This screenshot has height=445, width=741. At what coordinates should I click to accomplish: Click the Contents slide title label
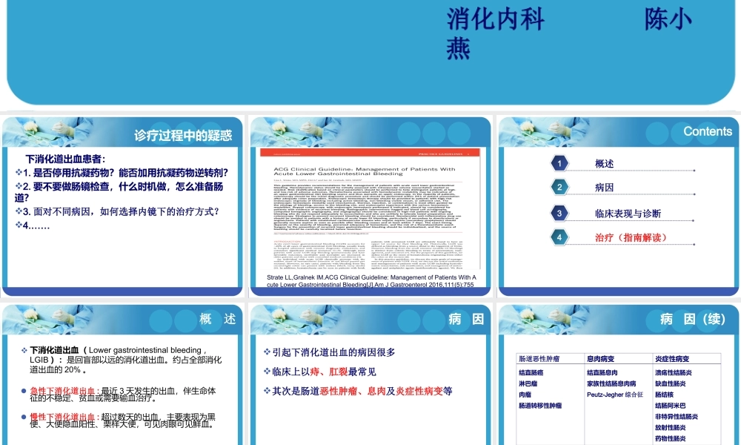pos(708,131)
